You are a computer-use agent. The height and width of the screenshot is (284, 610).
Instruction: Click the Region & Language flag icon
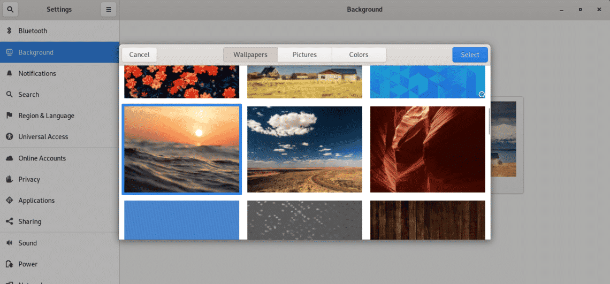(9, 116)
